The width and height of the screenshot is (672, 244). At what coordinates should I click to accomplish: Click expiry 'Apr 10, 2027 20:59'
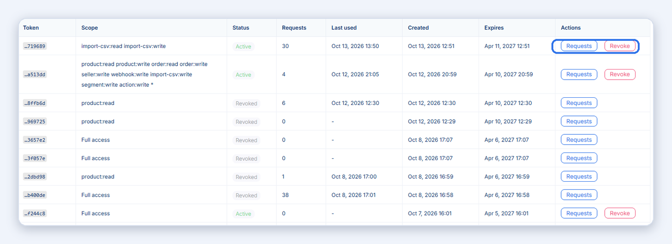(x=508, y=74)
